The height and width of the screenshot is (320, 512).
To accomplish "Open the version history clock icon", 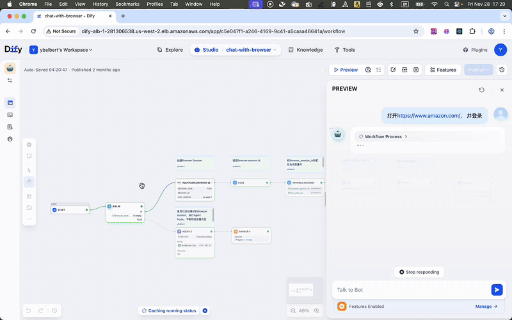I will (x=502, y=70).
